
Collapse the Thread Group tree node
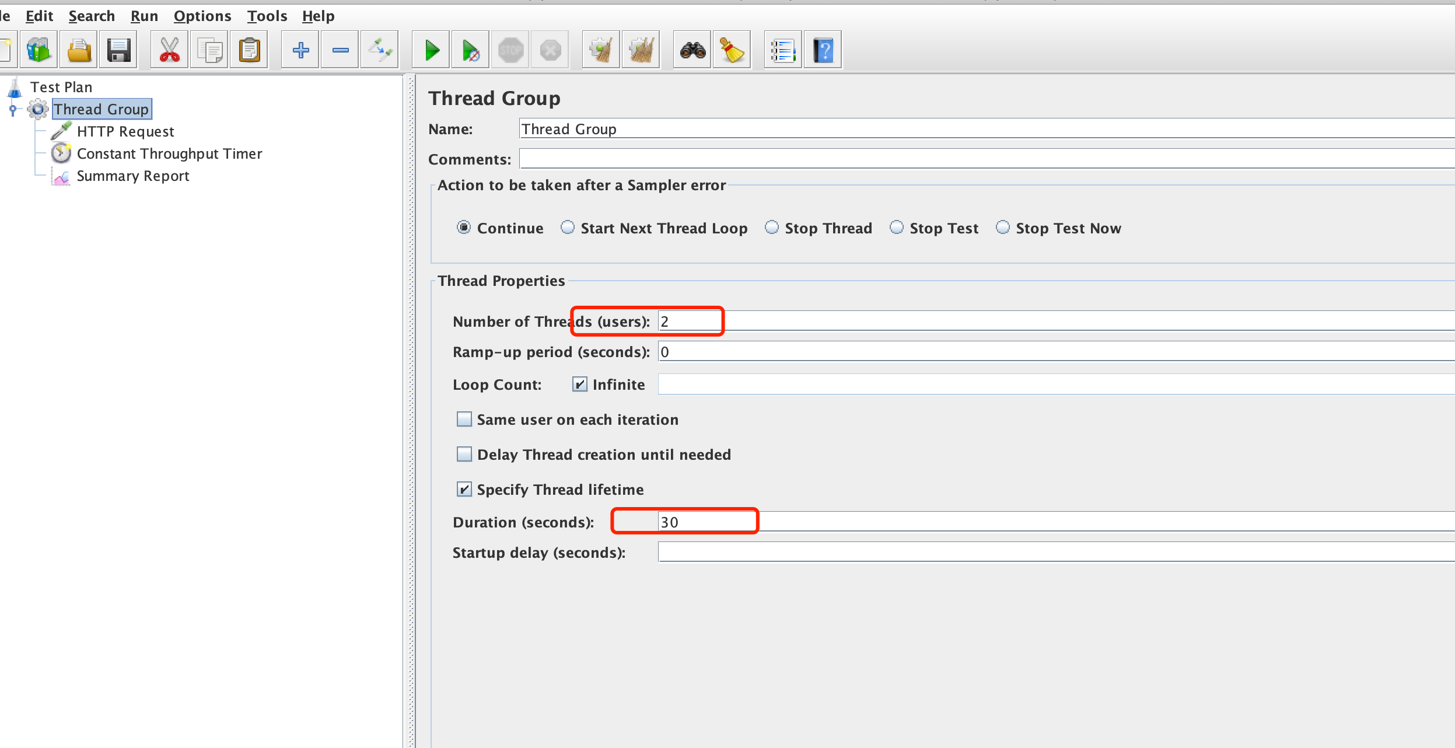click(13, 109)
